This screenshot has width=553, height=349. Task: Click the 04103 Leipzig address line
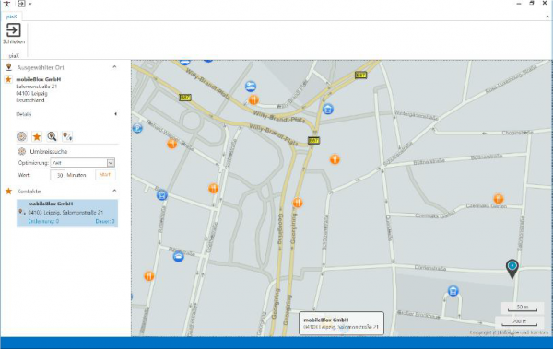[31, 93]
